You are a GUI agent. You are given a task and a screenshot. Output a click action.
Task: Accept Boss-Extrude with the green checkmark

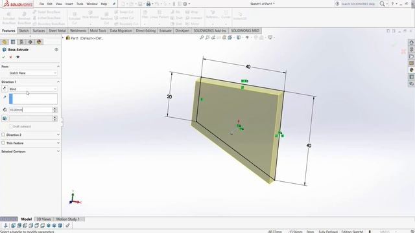[3, 57]
